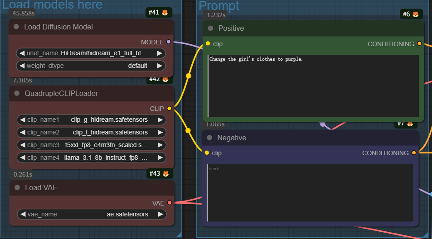The width and height of the screenshot is (432, 239).
Task: Click the CLIP output socket on QuadrupleCLIPLoader
Action: [169, 108]
